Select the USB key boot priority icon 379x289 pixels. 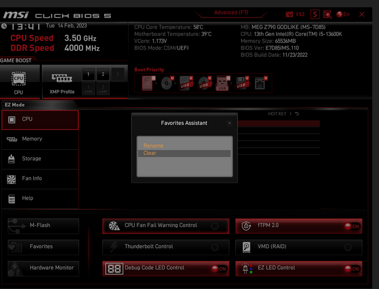coord(223,83)
